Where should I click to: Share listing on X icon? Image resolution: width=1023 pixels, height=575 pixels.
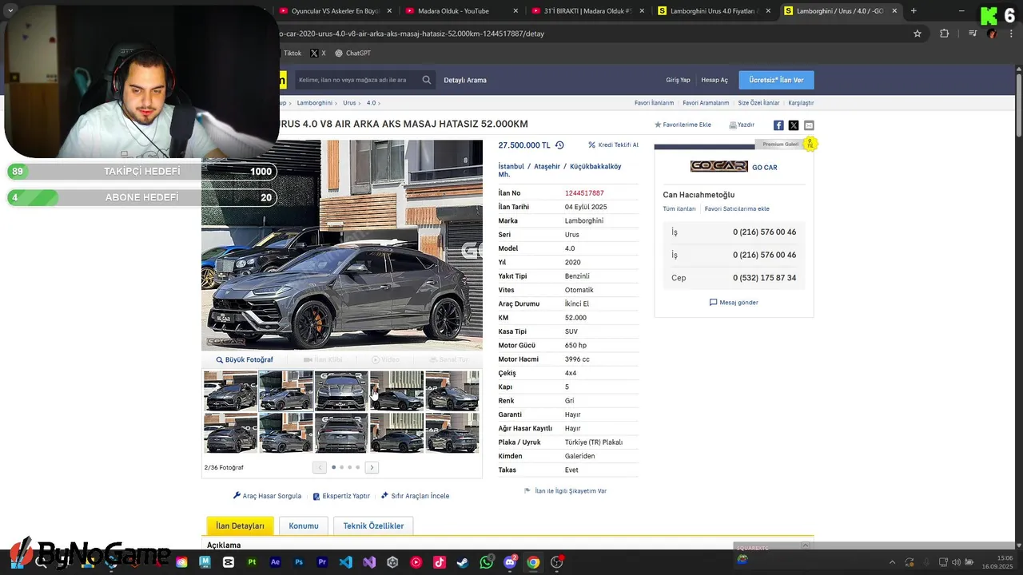[x=794, y=125]
